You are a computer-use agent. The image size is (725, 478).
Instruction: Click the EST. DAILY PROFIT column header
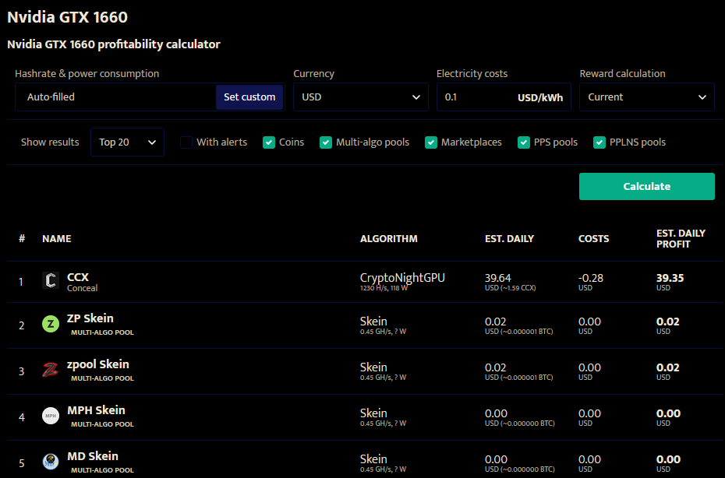pos(681,239)
